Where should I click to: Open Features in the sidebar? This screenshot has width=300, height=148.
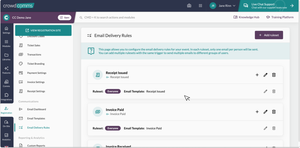[x=6, y=70]
